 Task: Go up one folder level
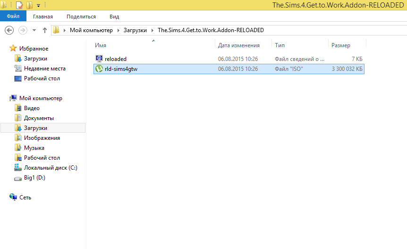pos(45,30)
